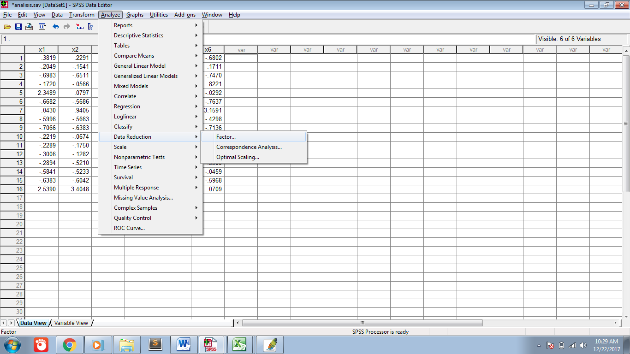Switch to the Variable View tab
The height and width of the screenshot is (354, 630).
coord(71,323)
